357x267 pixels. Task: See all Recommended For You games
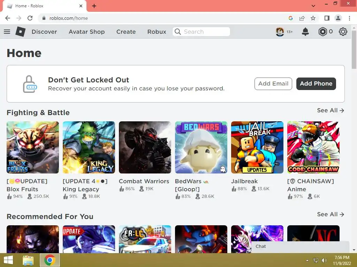pos(331,214)
